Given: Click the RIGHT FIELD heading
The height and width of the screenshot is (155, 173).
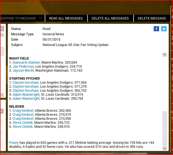Looking at the screenshot, I should (x=19, y=58).
